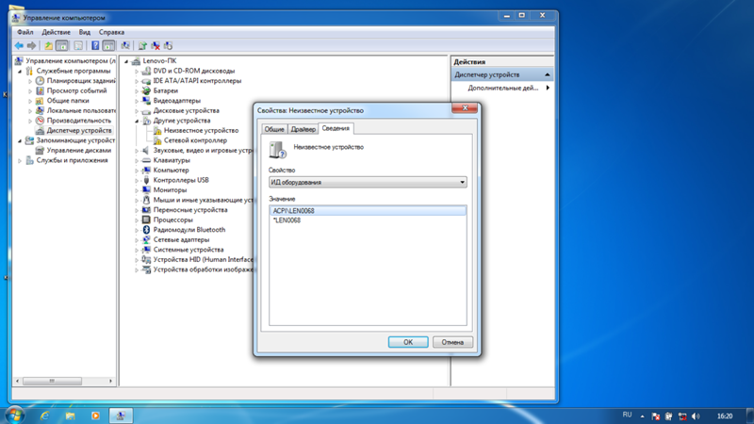754x424 pixels.
Task: Select Управление дисками in the left tree
Action: coord(79,150)
